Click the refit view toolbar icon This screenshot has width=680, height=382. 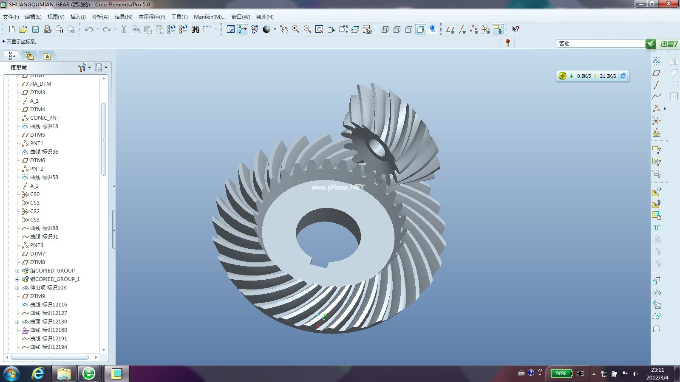pos(319,29)
